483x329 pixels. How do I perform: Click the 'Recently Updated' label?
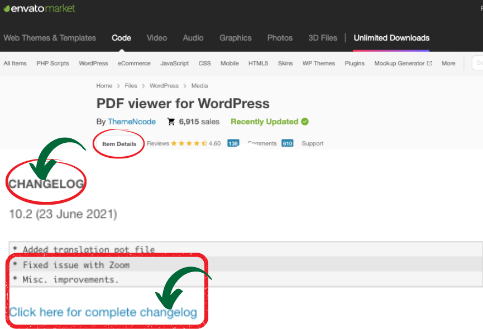[x=265, y=122]
